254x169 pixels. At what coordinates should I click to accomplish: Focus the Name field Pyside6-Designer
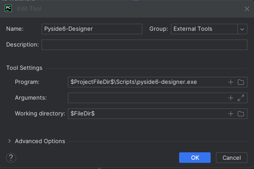(92, 29)
